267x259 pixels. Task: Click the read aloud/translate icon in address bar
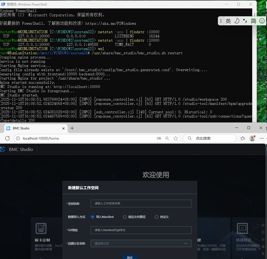[x=159, y=138]
